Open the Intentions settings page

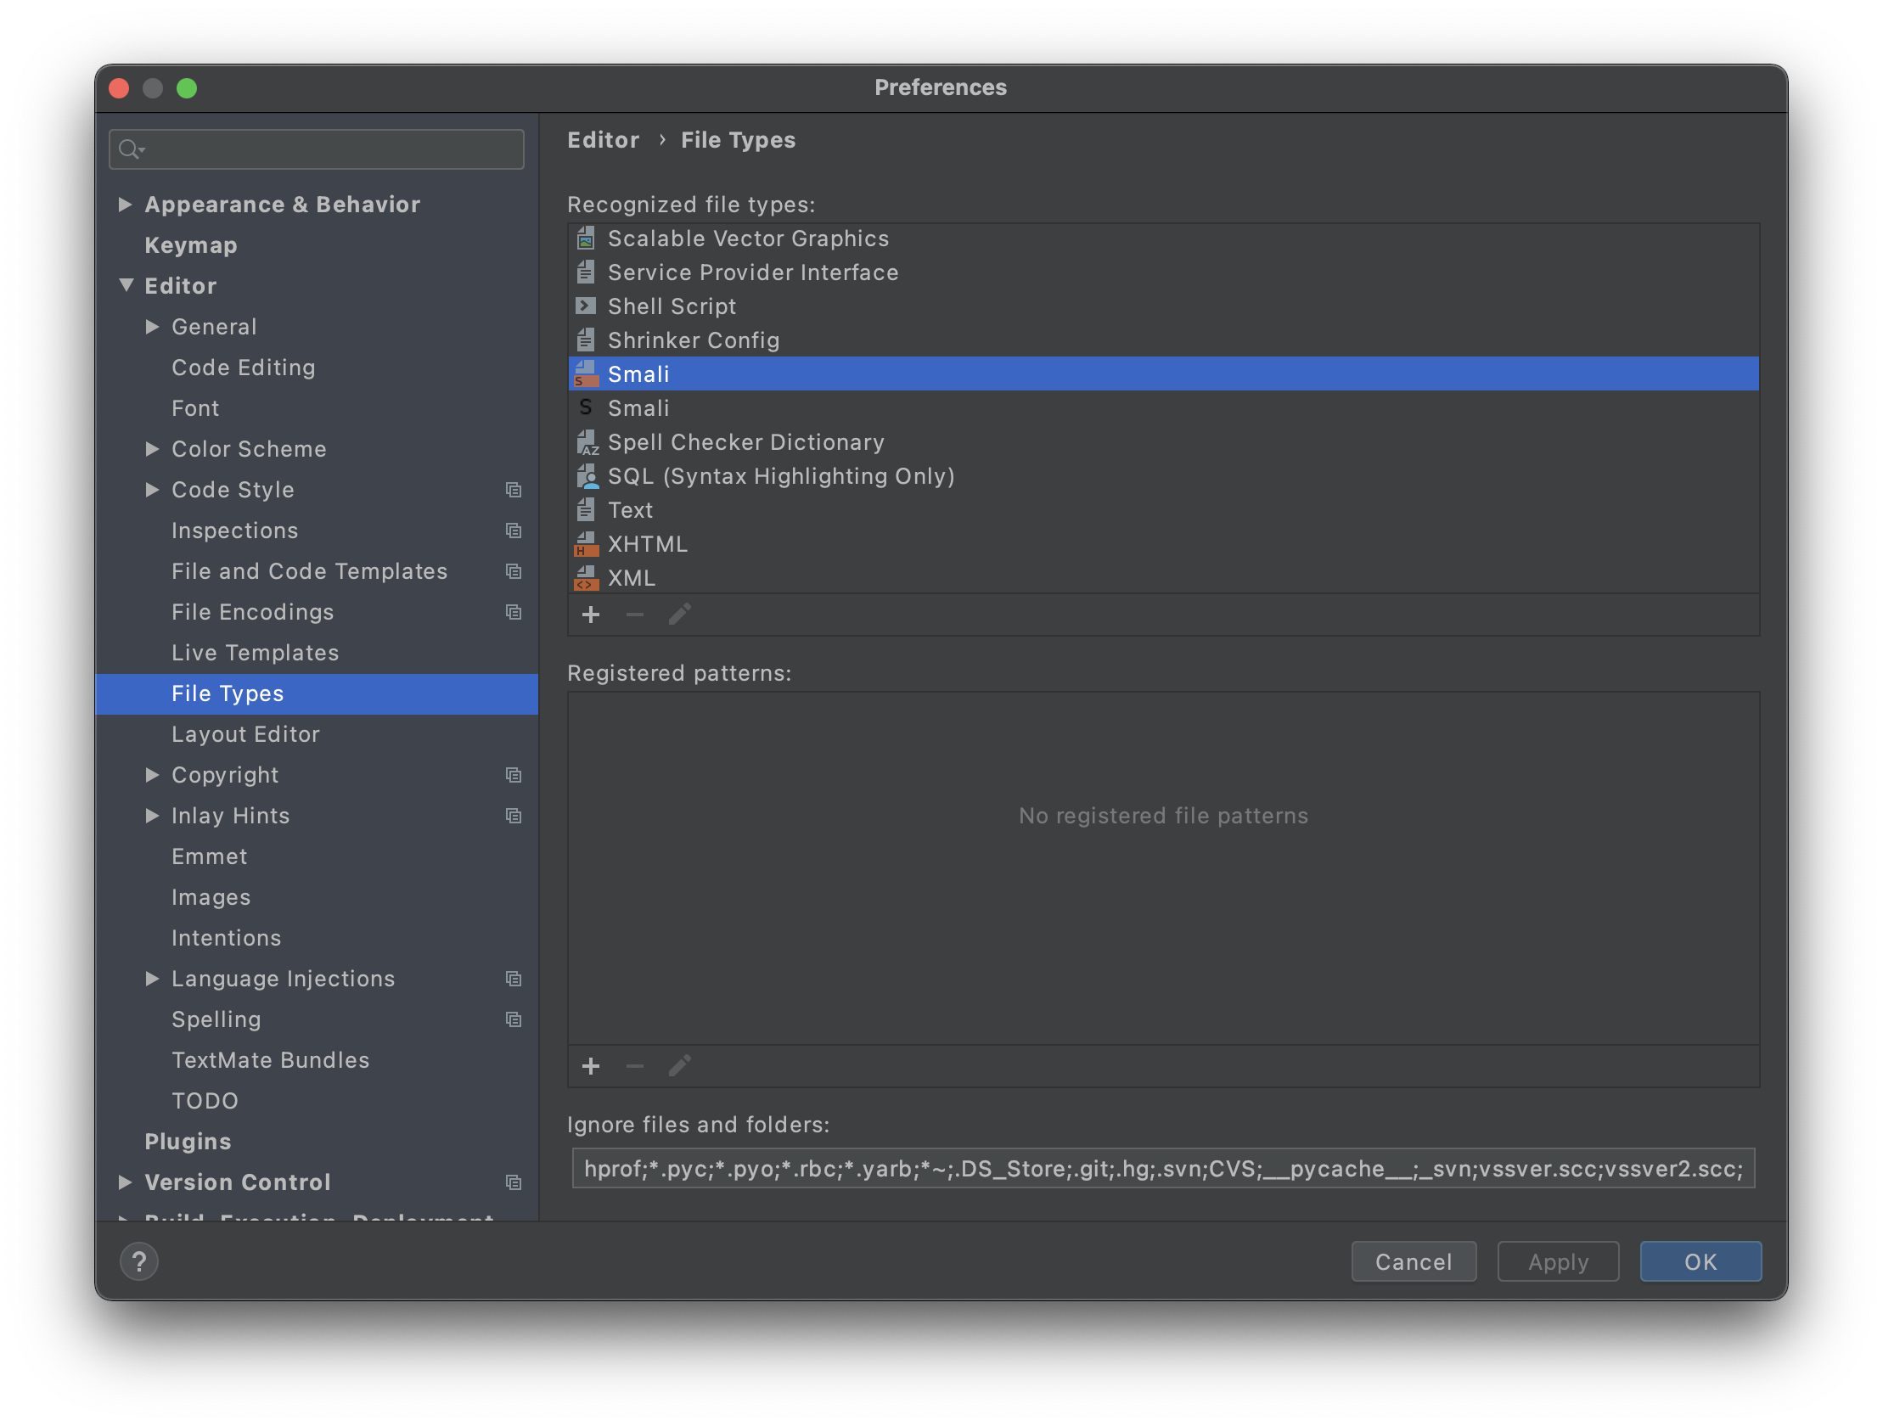(x=227, y=938)
